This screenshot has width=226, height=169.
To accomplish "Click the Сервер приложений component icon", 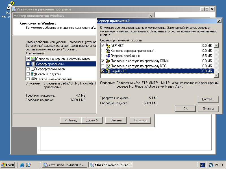I will pyautogui.click(x=33, y=64).
